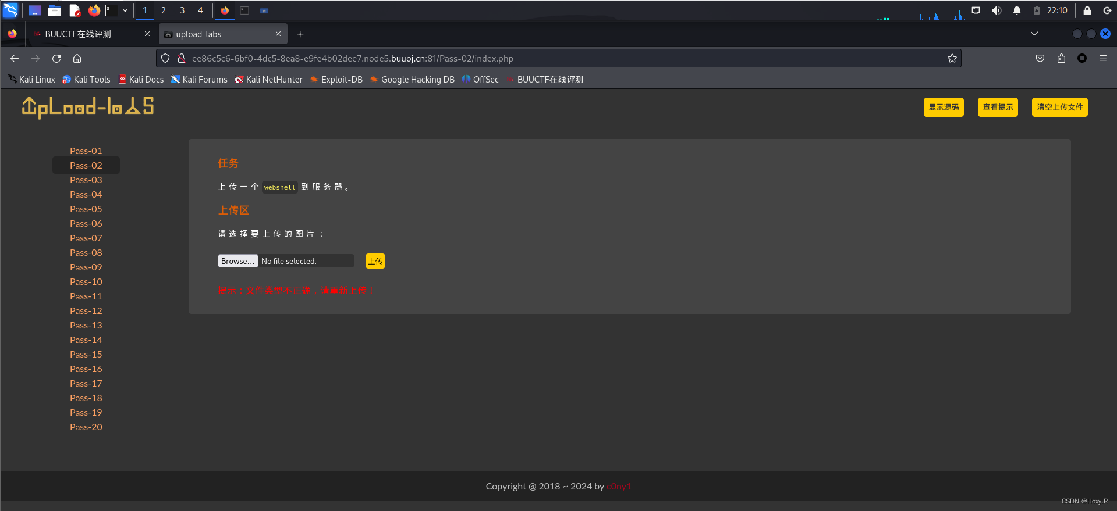The height and width of the screenshot is (511, 1117).
Task: Open the extensions puzzle icon
Action: click(x=1061, y=58)
